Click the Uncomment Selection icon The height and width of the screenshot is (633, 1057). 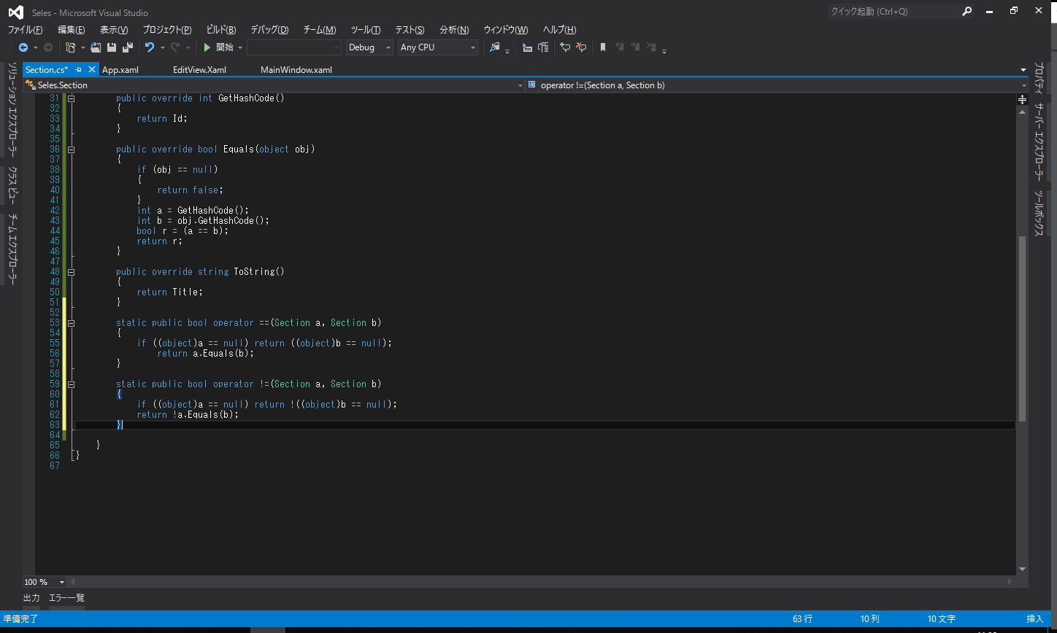click(581, 47)
